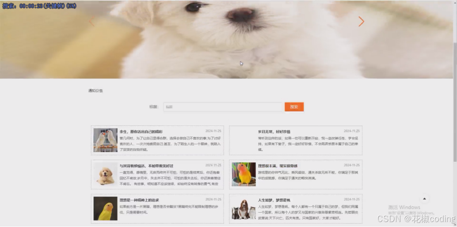The image size is (457, 227).
Task: Click the orange 搜索 button
Action: tap(294, 107)
